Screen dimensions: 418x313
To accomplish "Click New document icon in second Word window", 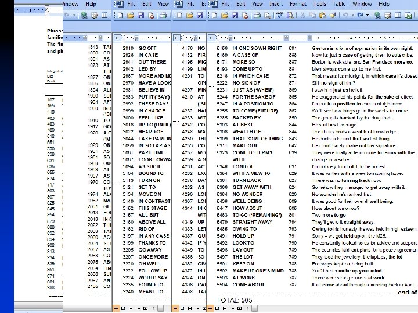I will tap(121, 16).
